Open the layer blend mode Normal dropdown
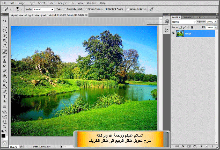The height and width of the screenshot is (150, 220). [184, 22]
